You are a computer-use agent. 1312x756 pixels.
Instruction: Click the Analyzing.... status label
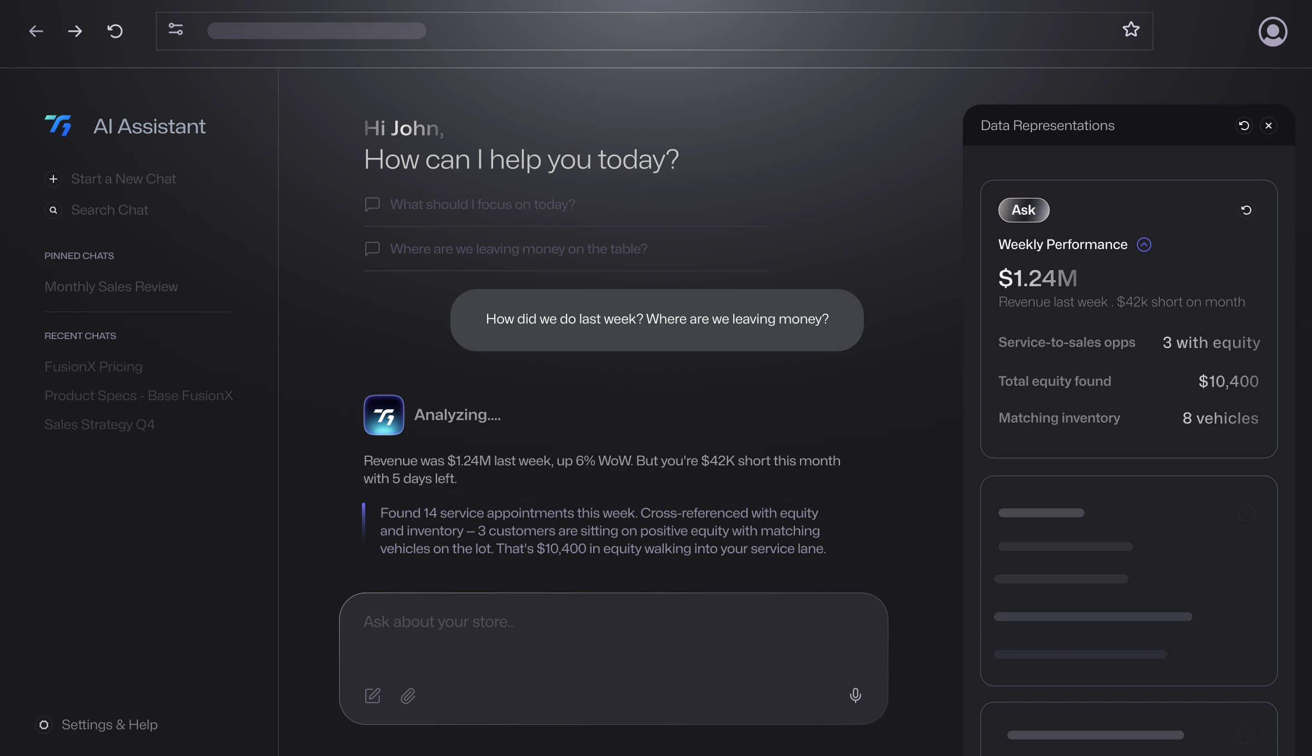pyautogui.click(x=457, y=415)
